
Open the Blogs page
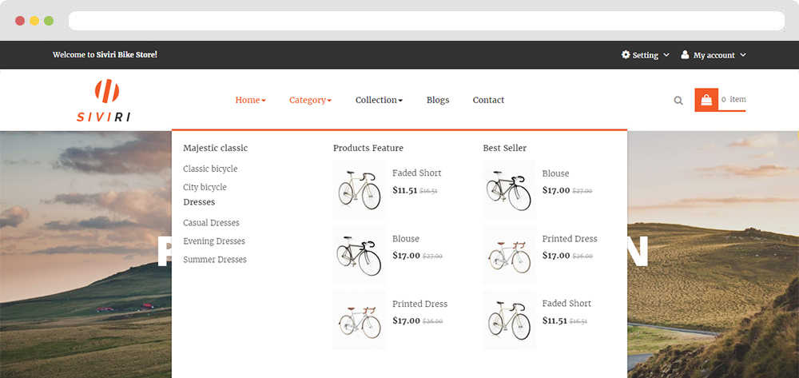click(x=438, y=101)
